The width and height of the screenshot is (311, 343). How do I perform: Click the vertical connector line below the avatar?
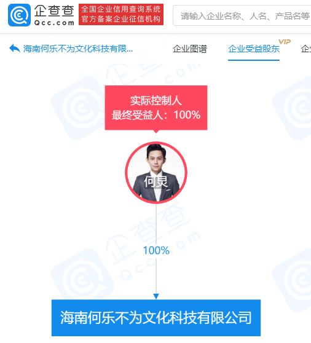pos(156,224)
